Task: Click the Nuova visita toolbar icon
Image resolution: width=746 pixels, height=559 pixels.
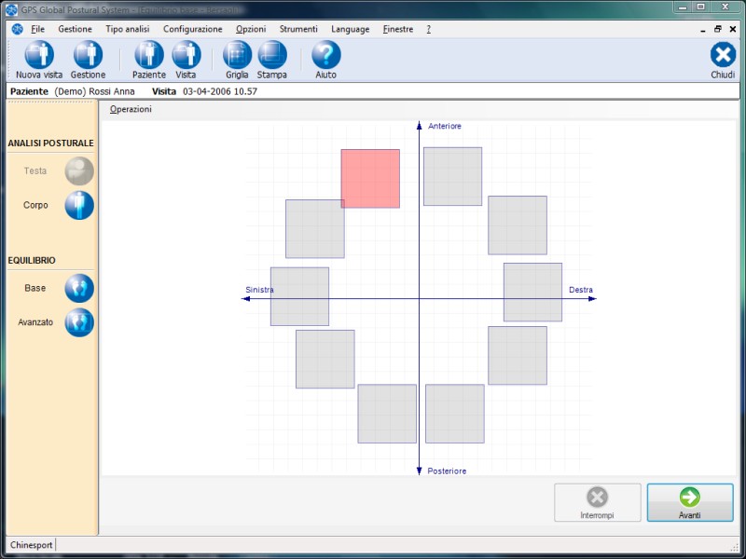Action: click(39, 55)
